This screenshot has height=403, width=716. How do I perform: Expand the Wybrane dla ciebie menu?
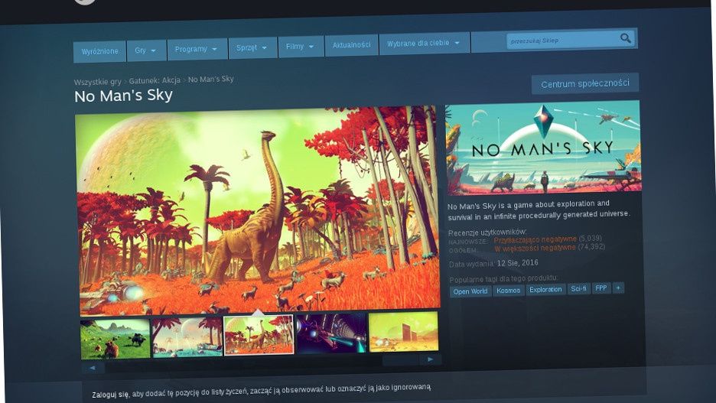(424, 43)
